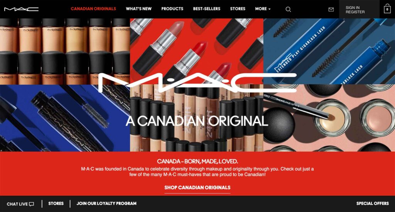Viewport: 395px width, 212px height.
Task: Click the red lipsticks image tile
Action: (197, 51)
